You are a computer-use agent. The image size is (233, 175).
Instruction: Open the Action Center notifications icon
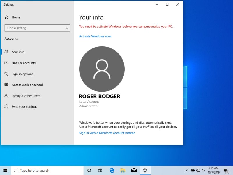[225, 170]
